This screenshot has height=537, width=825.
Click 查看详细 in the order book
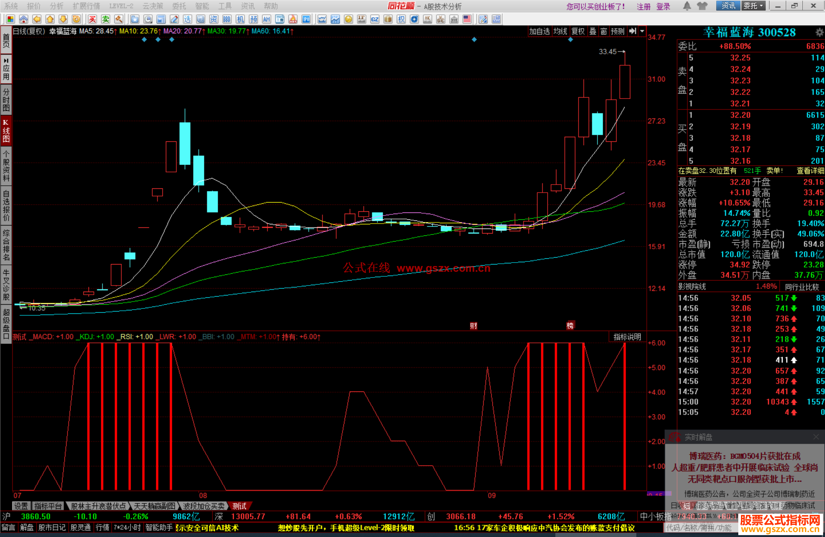tap(810, 171)
